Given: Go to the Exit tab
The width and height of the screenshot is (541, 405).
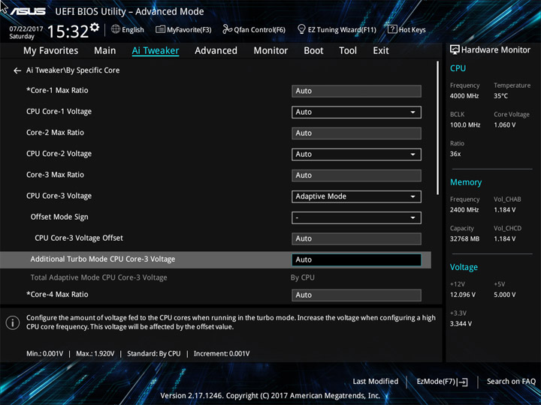Looking at the screenshot, I should tap(381, 51).
